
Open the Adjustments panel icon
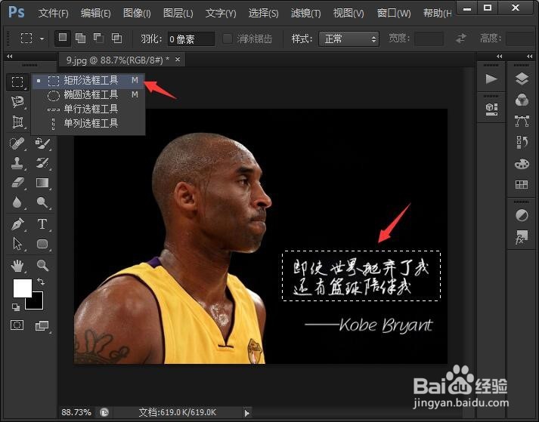point(522,216)
